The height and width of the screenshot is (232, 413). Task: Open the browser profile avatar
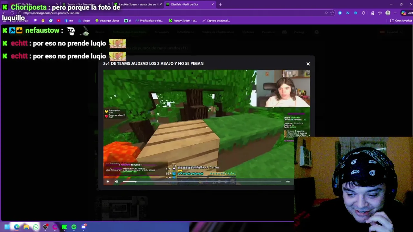coord(388,13)
